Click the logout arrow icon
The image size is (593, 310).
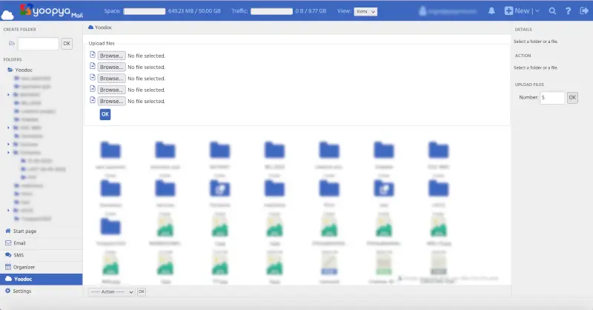[x=583, y=11]
